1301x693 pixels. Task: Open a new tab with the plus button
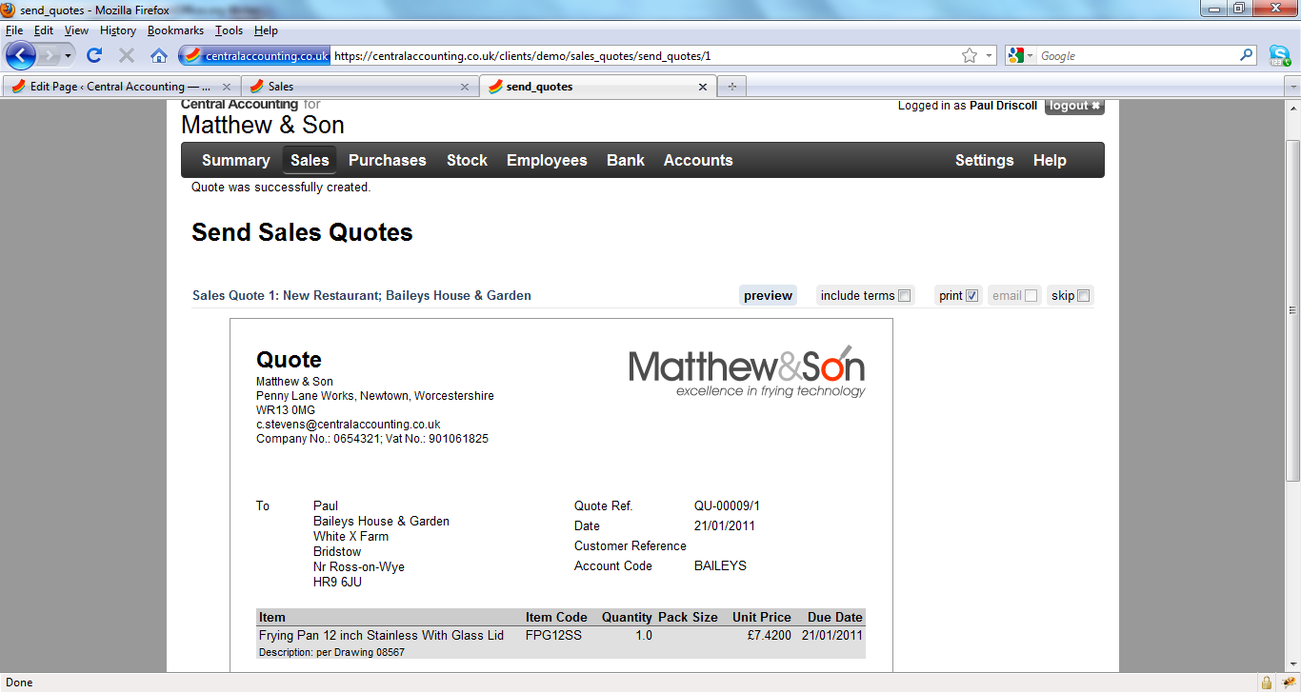click(731, 87)
